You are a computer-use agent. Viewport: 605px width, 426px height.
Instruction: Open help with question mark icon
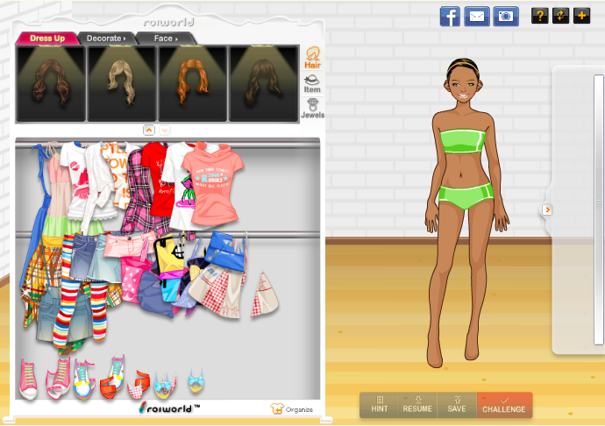(x=539, y=15)
